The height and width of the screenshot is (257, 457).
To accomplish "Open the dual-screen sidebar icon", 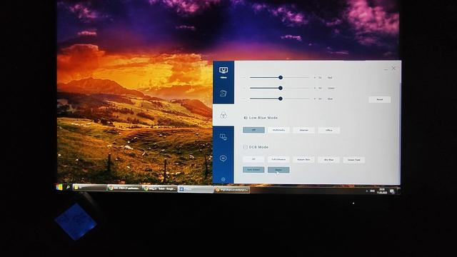I will pyautogui.click(x=224, y=137).
